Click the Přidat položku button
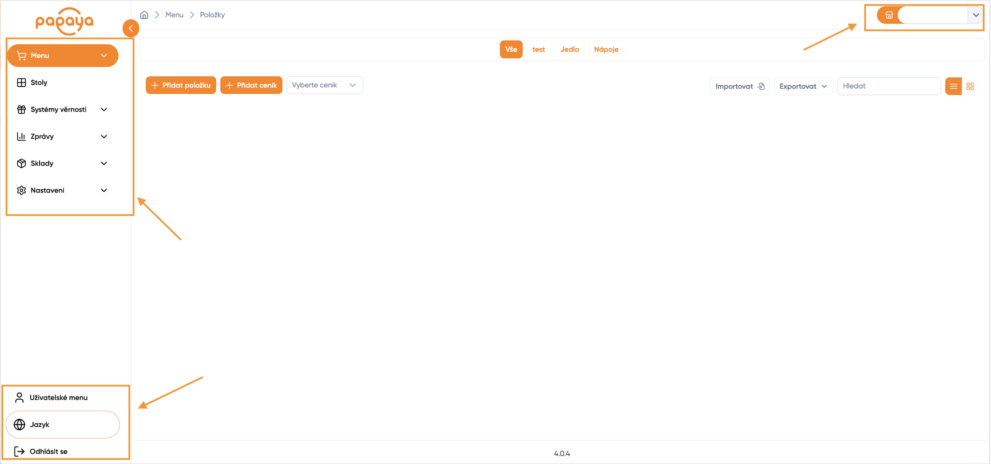991x464 pixels. 181,85
